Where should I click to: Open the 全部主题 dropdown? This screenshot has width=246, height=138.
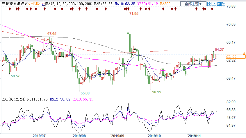193,4
